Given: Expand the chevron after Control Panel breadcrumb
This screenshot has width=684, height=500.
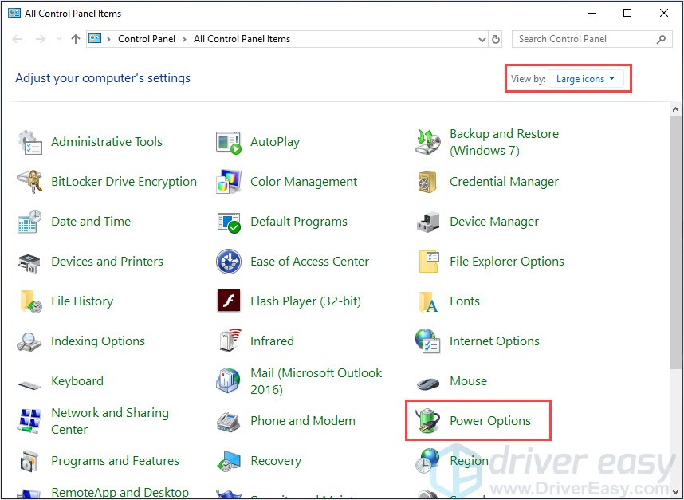Looking at the screenshot, I should click(x=184, y=39).
